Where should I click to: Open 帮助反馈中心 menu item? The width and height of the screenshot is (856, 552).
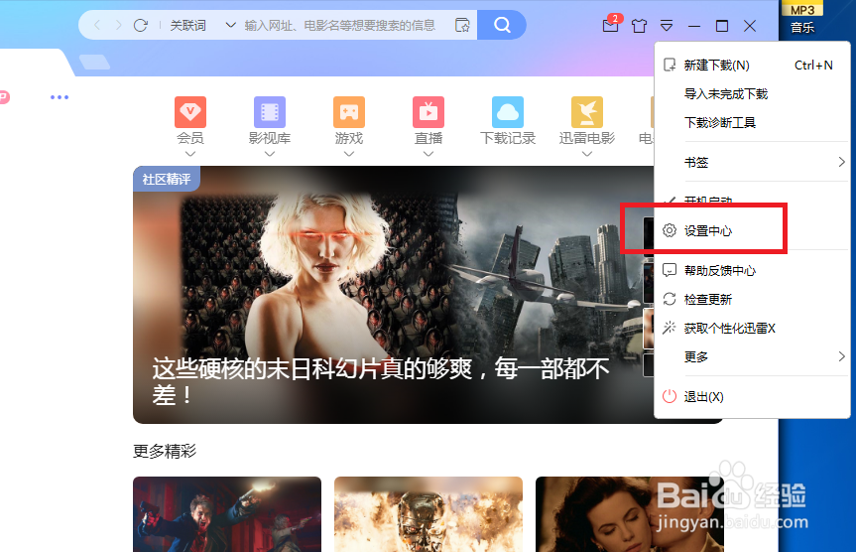[752, 270]
